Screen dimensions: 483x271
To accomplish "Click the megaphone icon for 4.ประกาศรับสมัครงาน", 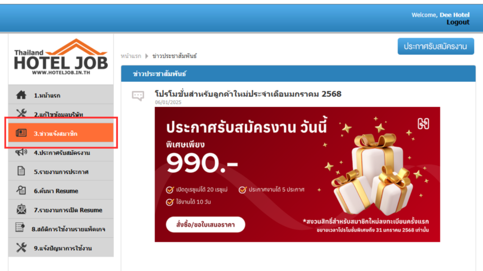I will pyautogui.click(x=21, y=152).
